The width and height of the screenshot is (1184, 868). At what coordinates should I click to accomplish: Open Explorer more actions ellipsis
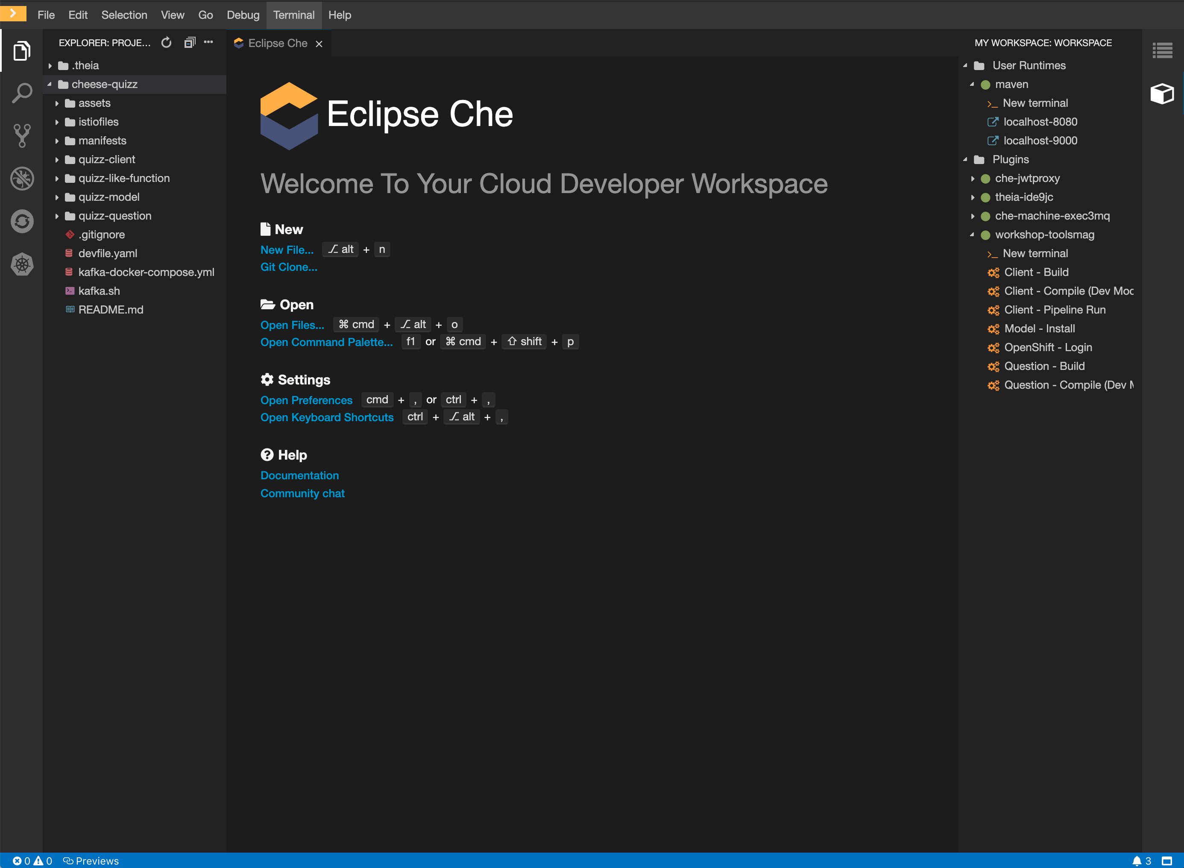pyautogui.click(x=208, y=43)
